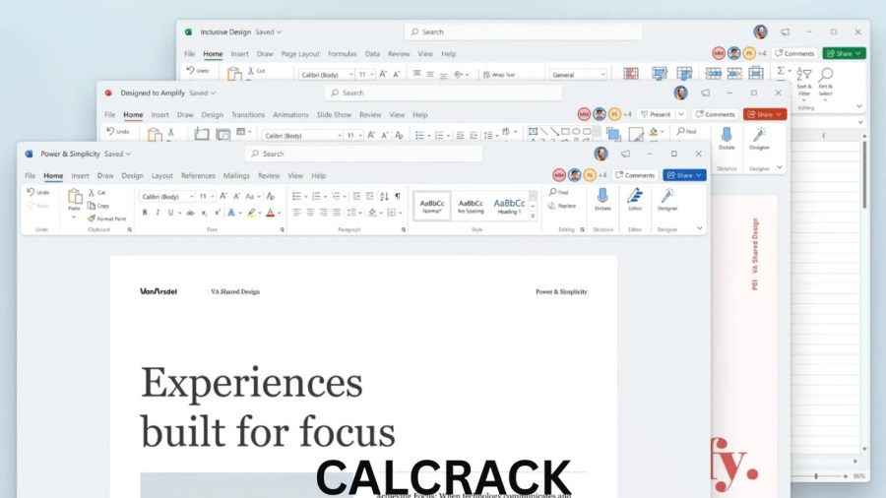
Task: Open Designer in the PowerPoint window
Action: [x=759, y=135]
